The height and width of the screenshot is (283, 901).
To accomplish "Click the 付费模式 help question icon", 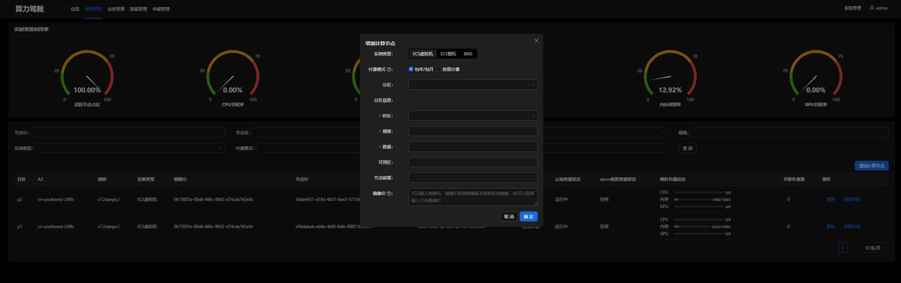I will coord(389,69).
